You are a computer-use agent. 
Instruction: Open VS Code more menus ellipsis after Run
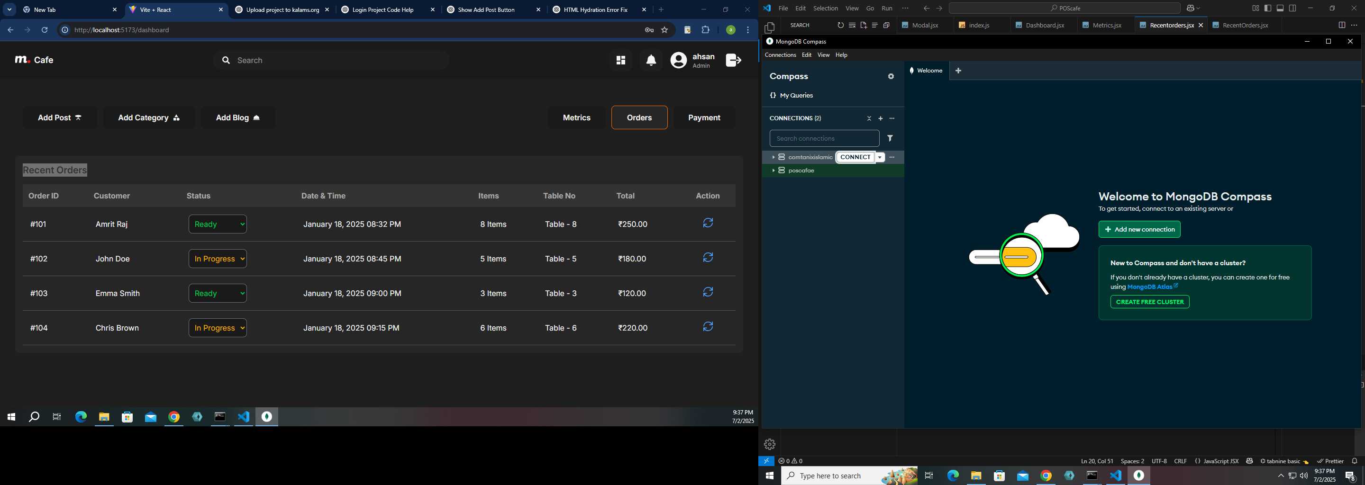pyautogui.click(x=905, y=9)
